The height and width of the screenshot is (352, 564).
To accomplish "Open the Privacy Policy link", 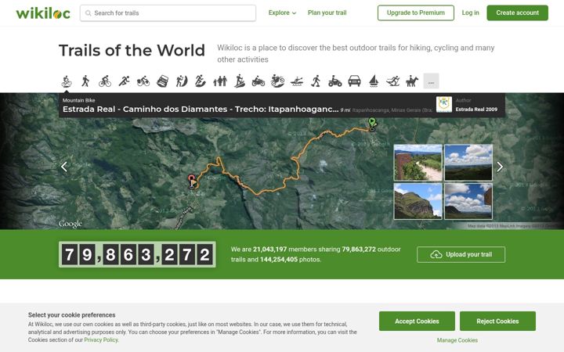I will pos(101,339).
